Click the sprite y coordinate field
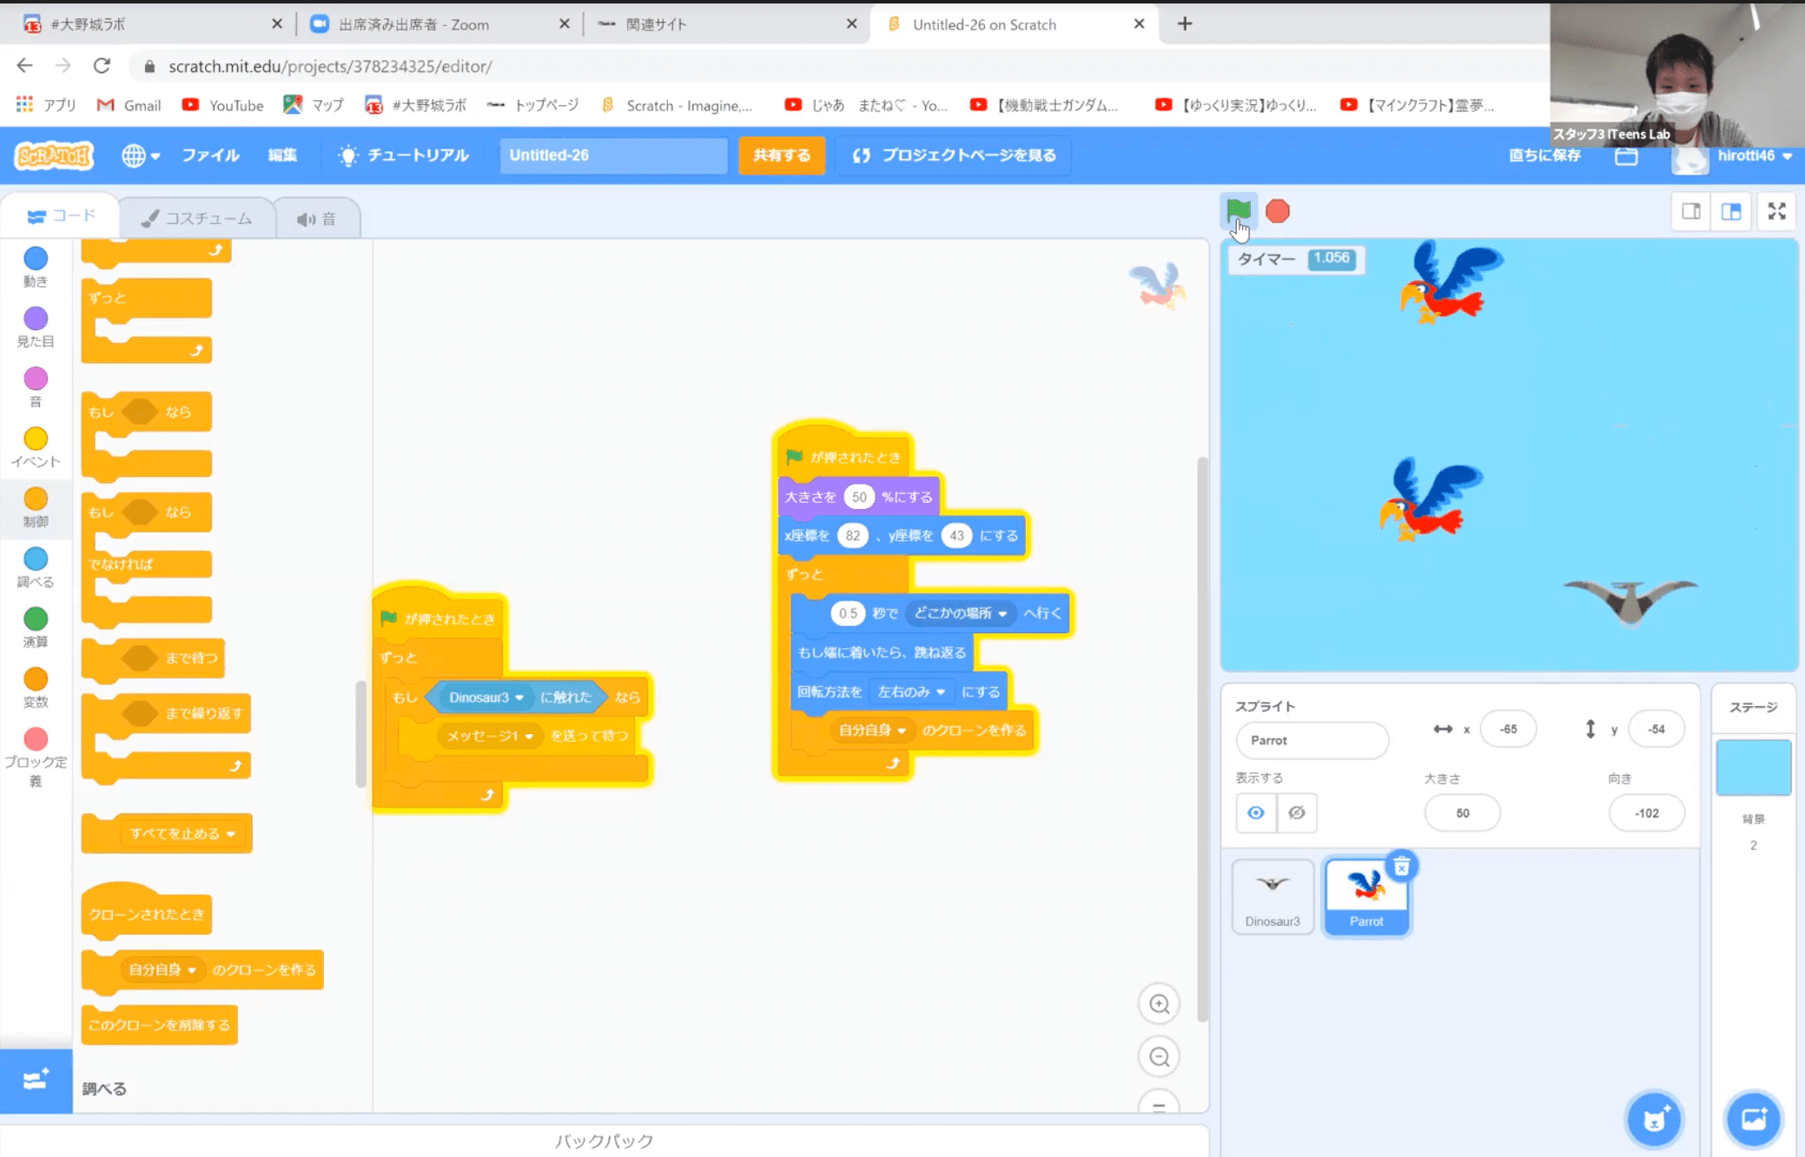Screen dimensions: 1805x1157 (x=1656, y=730)
